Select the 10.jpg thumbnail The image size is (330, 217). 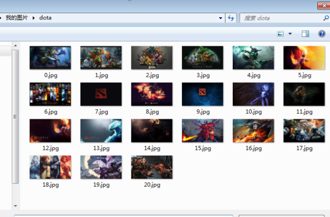point(253,94)
